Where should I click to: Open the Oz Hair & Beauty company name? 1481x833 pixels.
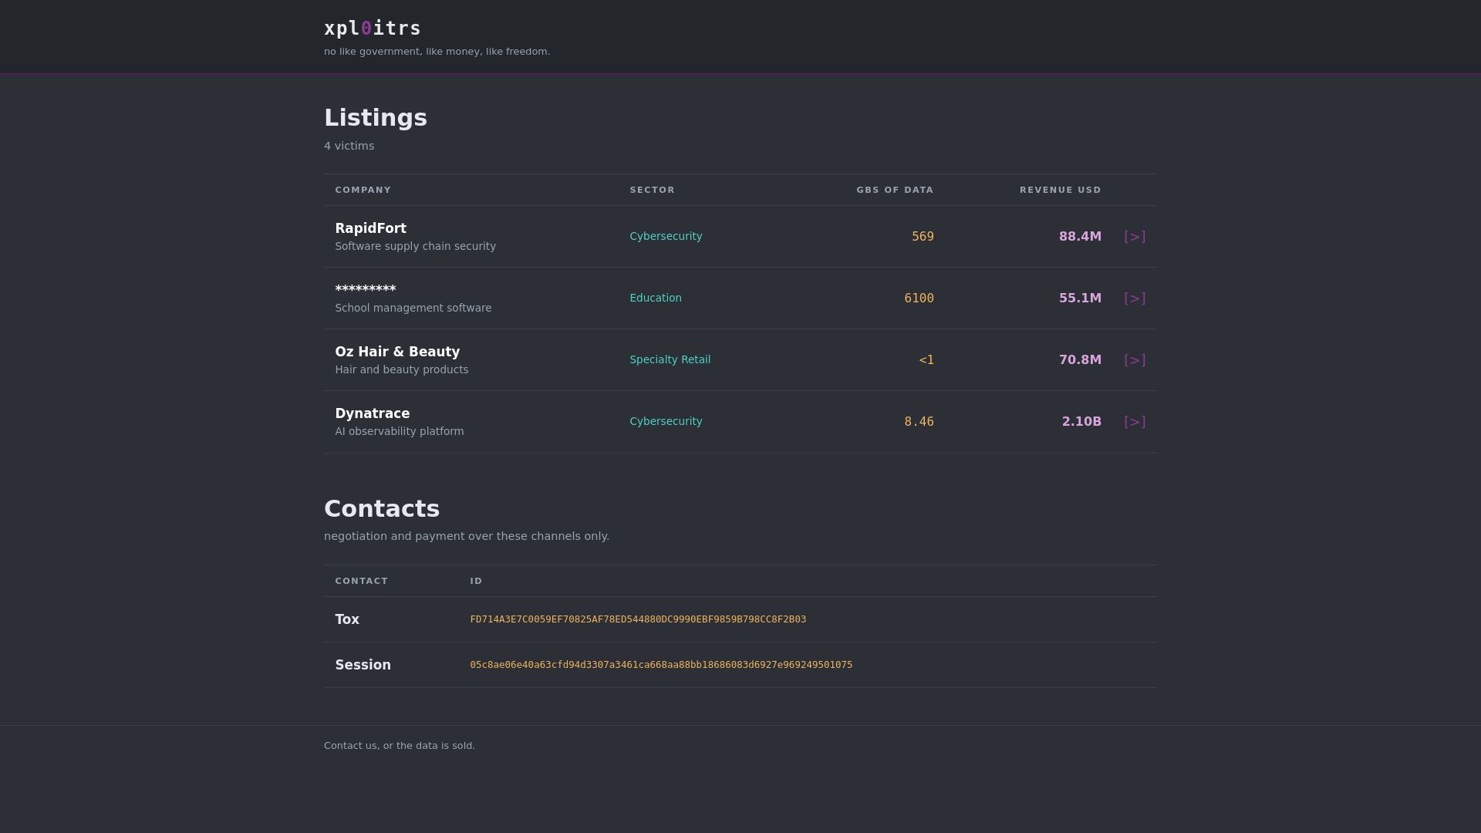coord(397,352)
